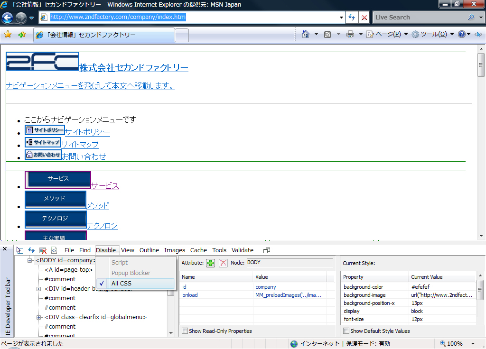
Task: Open the Find menu in developer toolbar
Action: click(x=85, y=250)
